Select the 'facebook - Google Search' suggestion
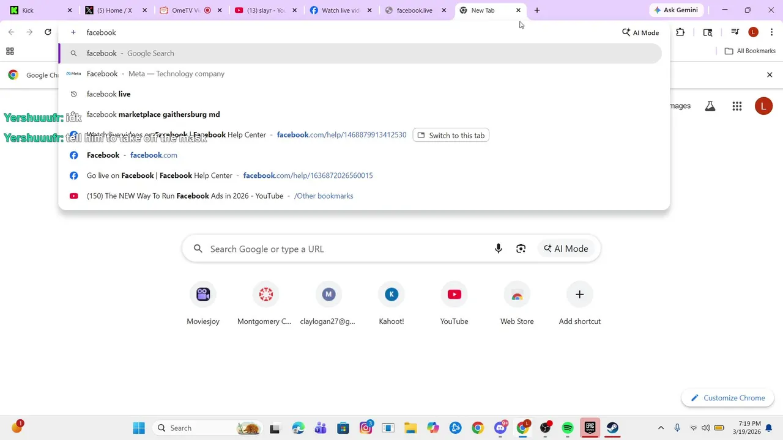 pos(360,53)
